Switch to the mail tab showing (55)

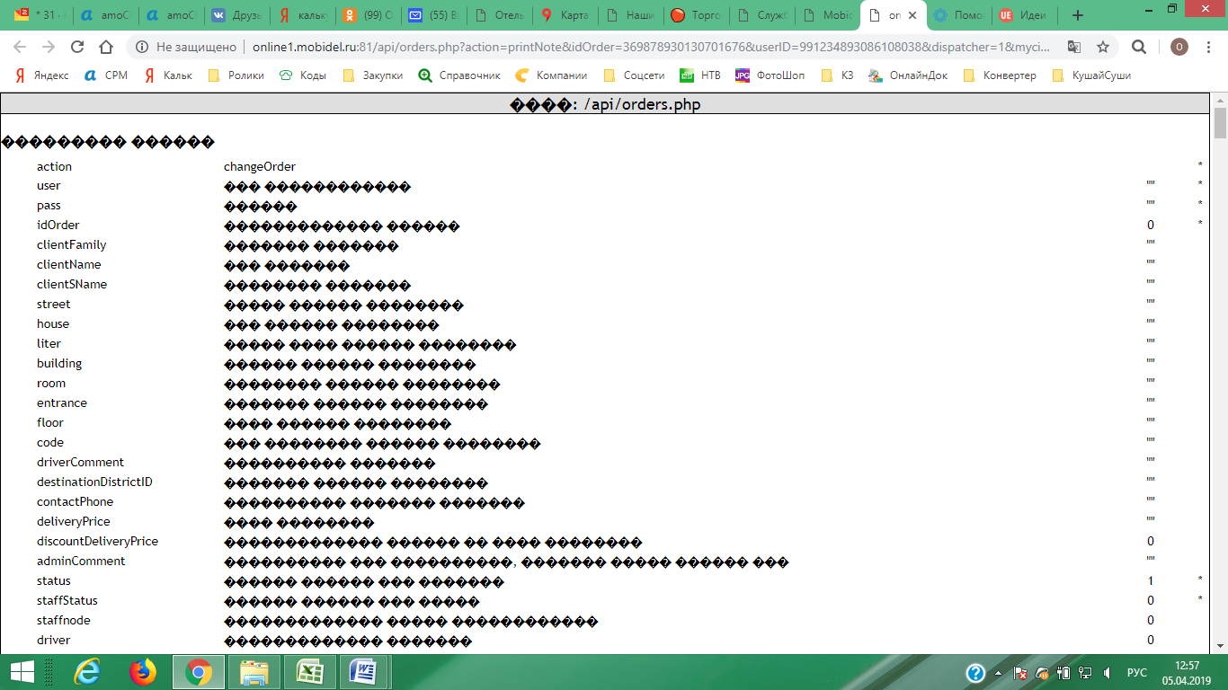click(434, 15)
